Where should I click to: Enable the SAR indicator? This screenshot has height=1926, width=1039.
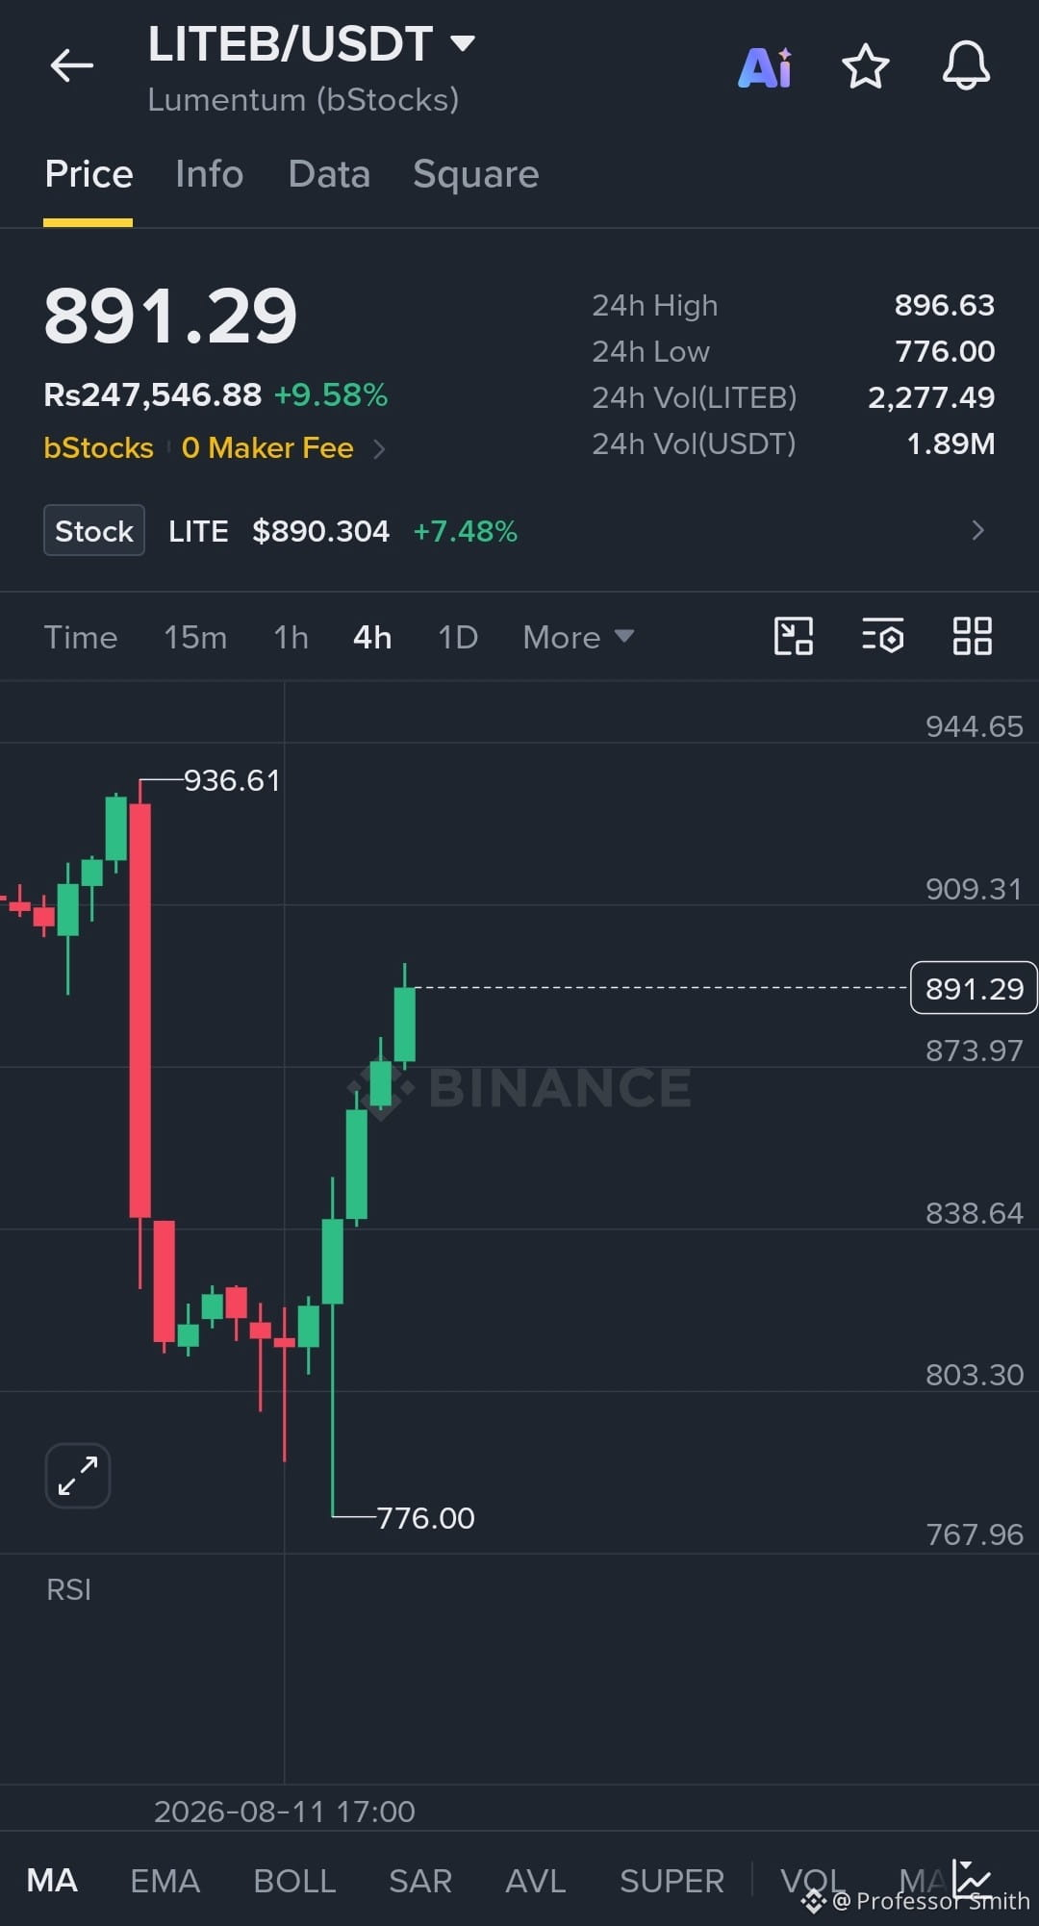[x=420, y=1880]
